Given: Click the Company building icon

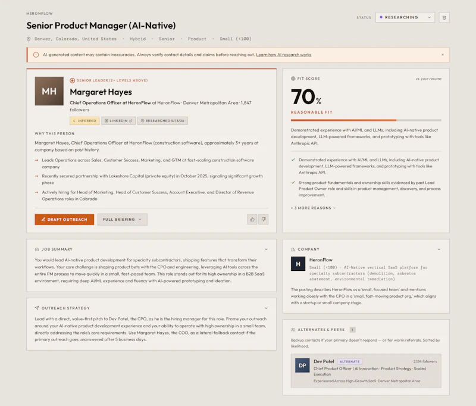Looking at the screenshot, I should pos(293,249).
